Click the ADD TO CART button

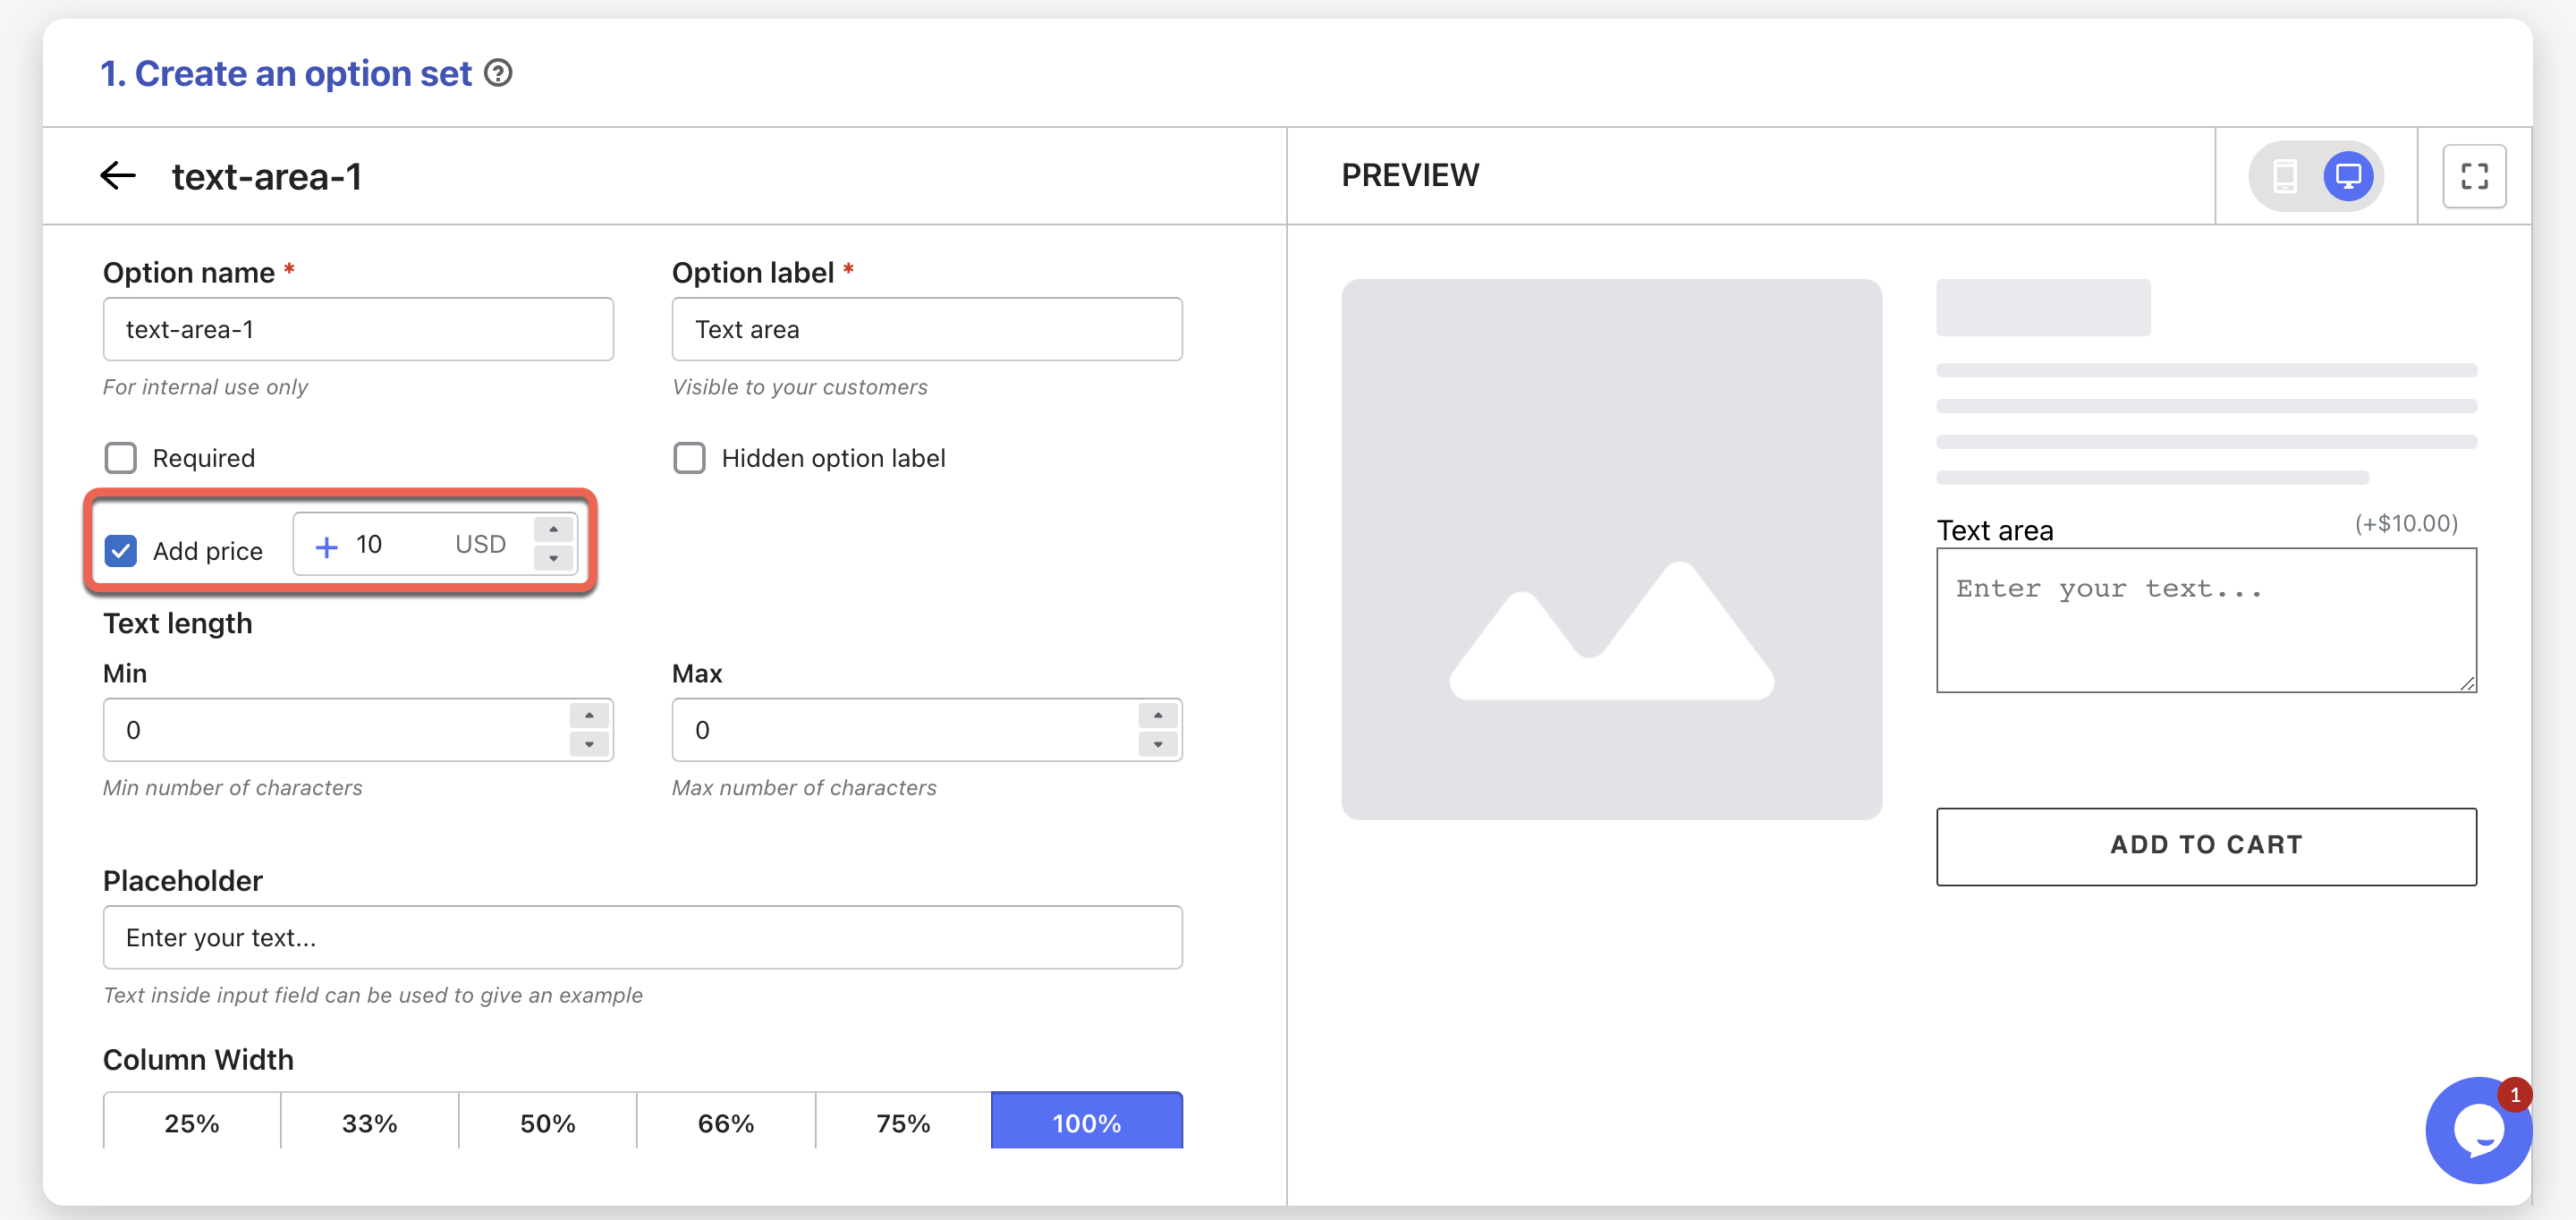(2205, 845)
